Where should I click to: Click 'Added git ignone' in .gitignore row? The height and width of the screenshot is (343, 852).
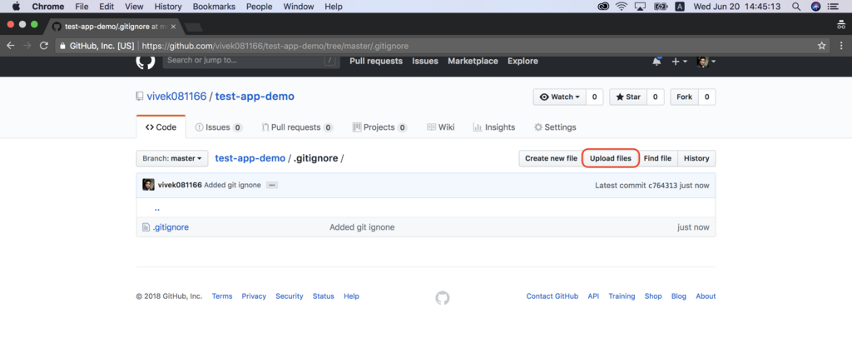point(362,227)
